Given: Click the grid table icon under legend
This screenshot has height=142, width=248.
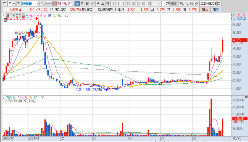Looking at the screenshot, I should tap(5, 20).
